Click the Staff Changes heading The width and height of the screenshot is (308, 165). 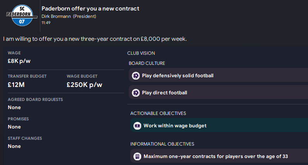point(25,138)
